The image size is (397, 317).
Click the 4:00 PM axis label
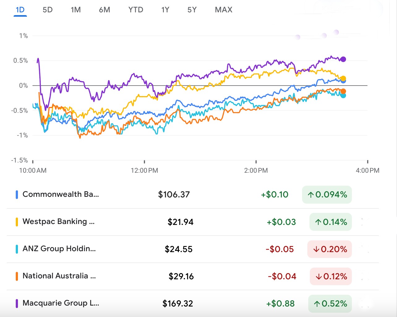(368, 171)
